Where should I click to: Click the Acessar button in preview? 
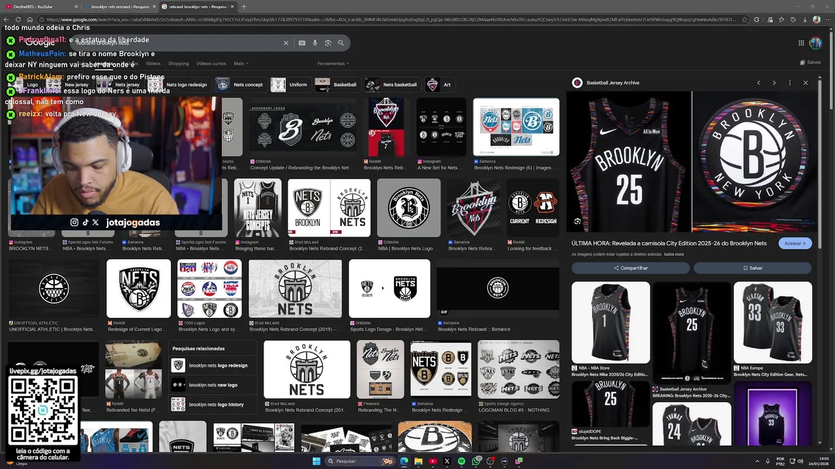[x=795, y=243]
